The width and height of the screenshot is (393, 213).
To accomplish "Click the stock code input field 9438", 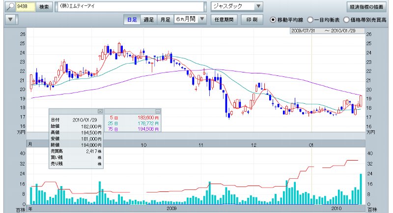I will point(26,7).
